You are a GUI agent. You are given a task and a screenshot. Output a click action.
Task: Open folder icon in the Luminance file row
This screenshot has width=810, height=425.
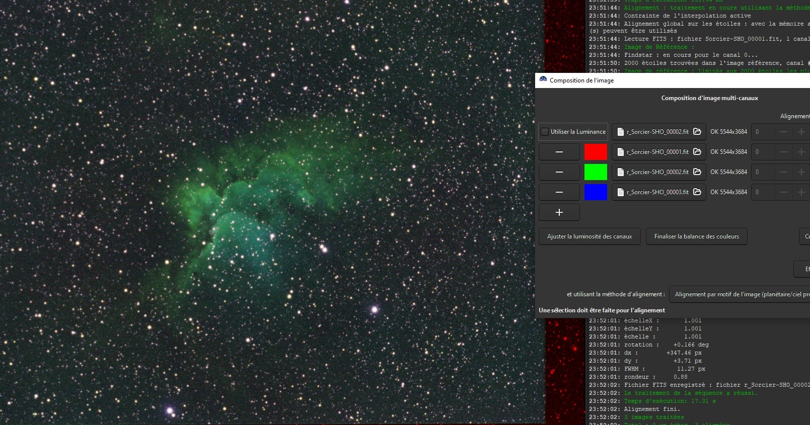coord(697,132)
